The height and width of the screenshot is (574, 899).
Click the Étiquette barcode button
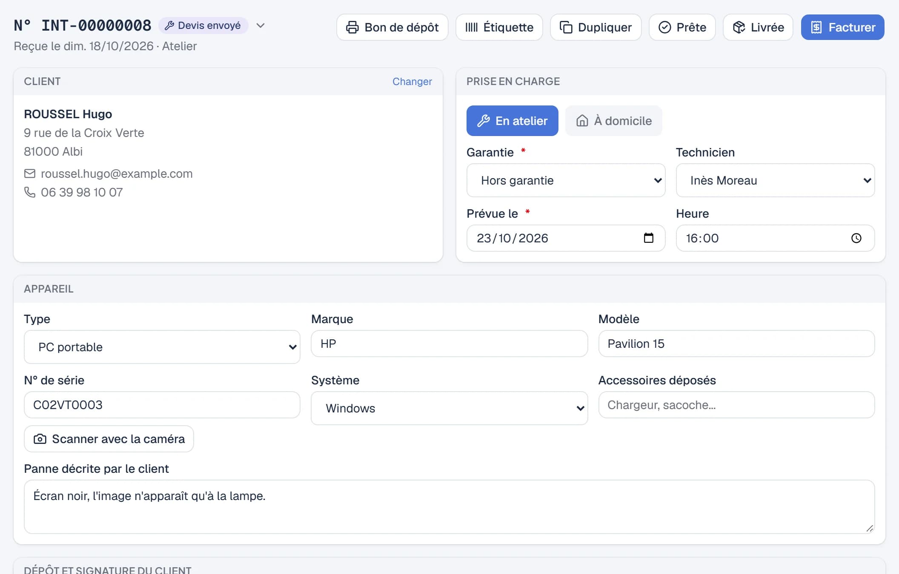pos(499,27)
